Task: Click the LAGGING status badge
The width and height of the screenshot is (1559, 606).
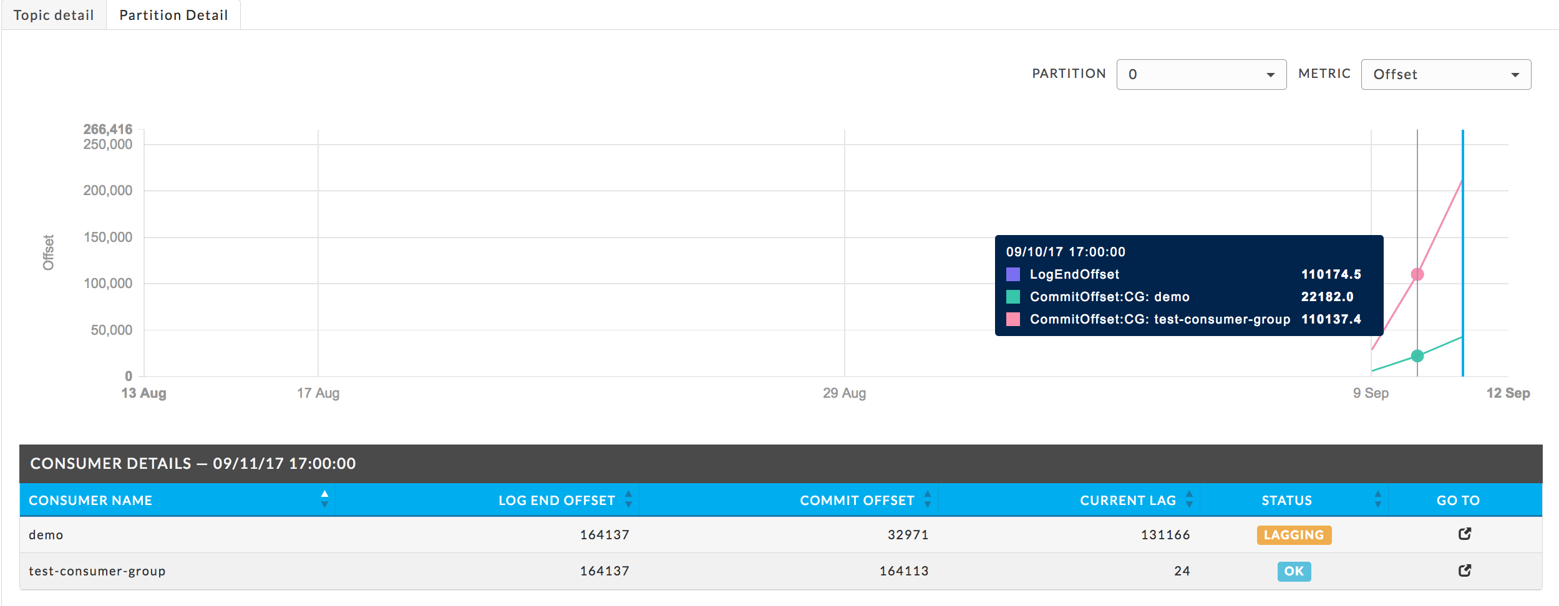Action: pyautogui.click(x=1294, y=535)
